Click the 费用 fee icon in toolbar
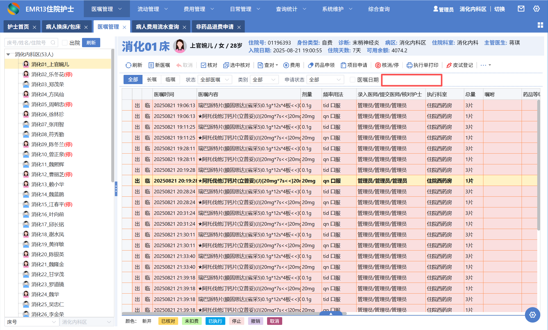Image resolution: width=548 pixels, height=330 pixels. coord(286,65)
